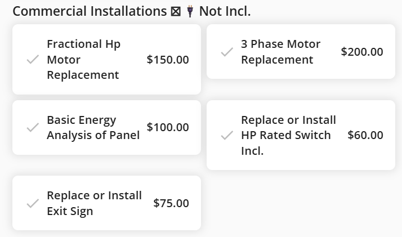The image size is (402, 237).
Task: Select the 3 Phase Motor Replacement label
Action: 280,52
